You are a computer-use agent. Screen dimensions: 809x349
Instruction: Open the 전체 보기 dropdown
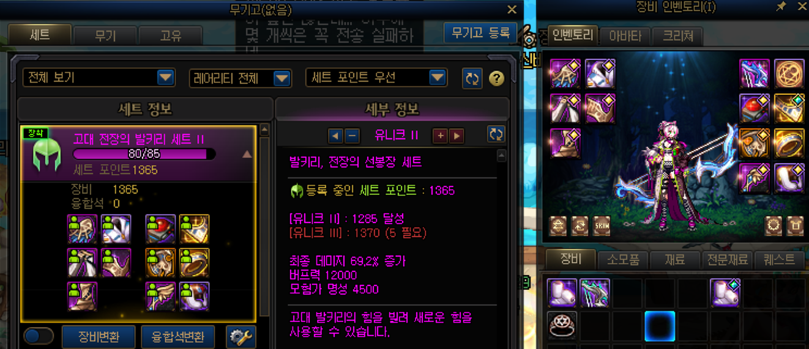point(99,78)
